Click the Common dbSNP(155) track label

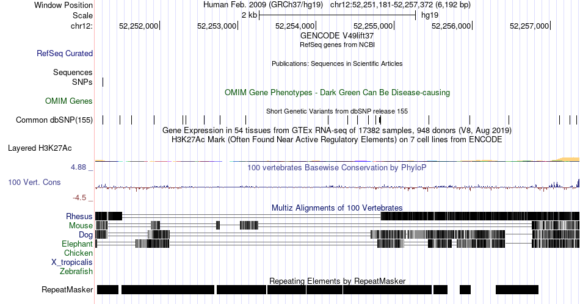coord(54,120)
